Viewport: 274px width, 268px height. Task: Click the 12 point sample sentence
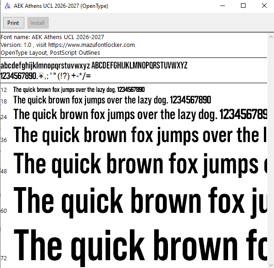click(79, 90)
